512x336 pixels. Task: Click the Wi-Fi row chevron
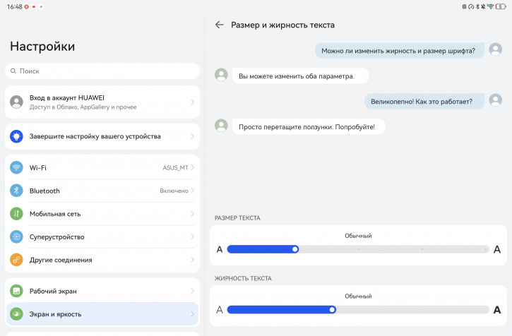(x=193, y=167)
